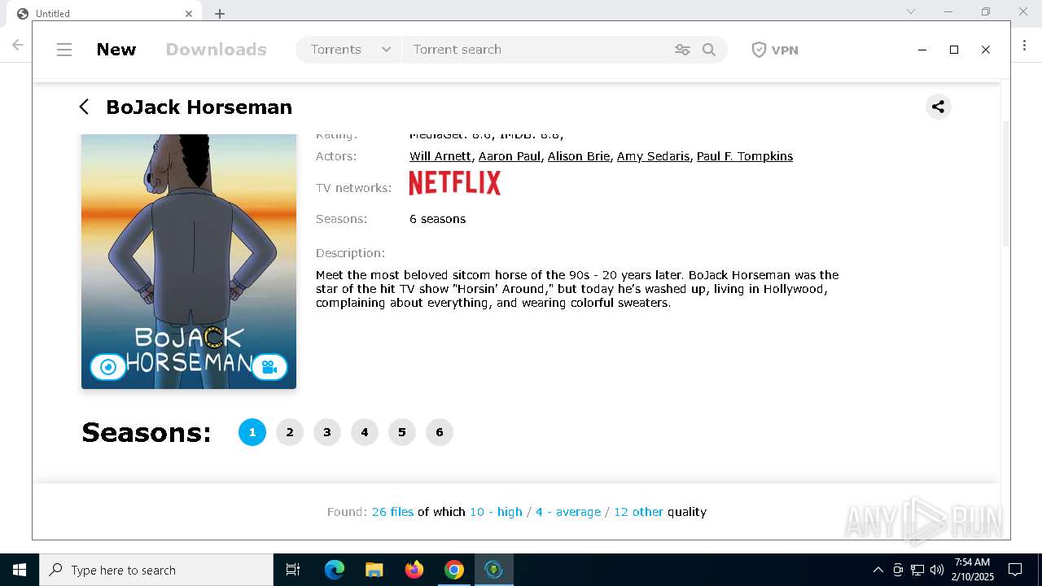Viewport: 1042px width, 586px height.
Task: Select season 4
Action: [x=365, y=432]
